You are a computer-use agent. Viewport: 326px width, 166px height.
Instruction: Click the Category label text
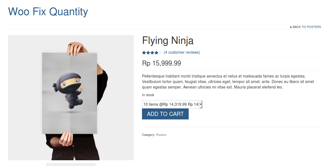point(149,135)
